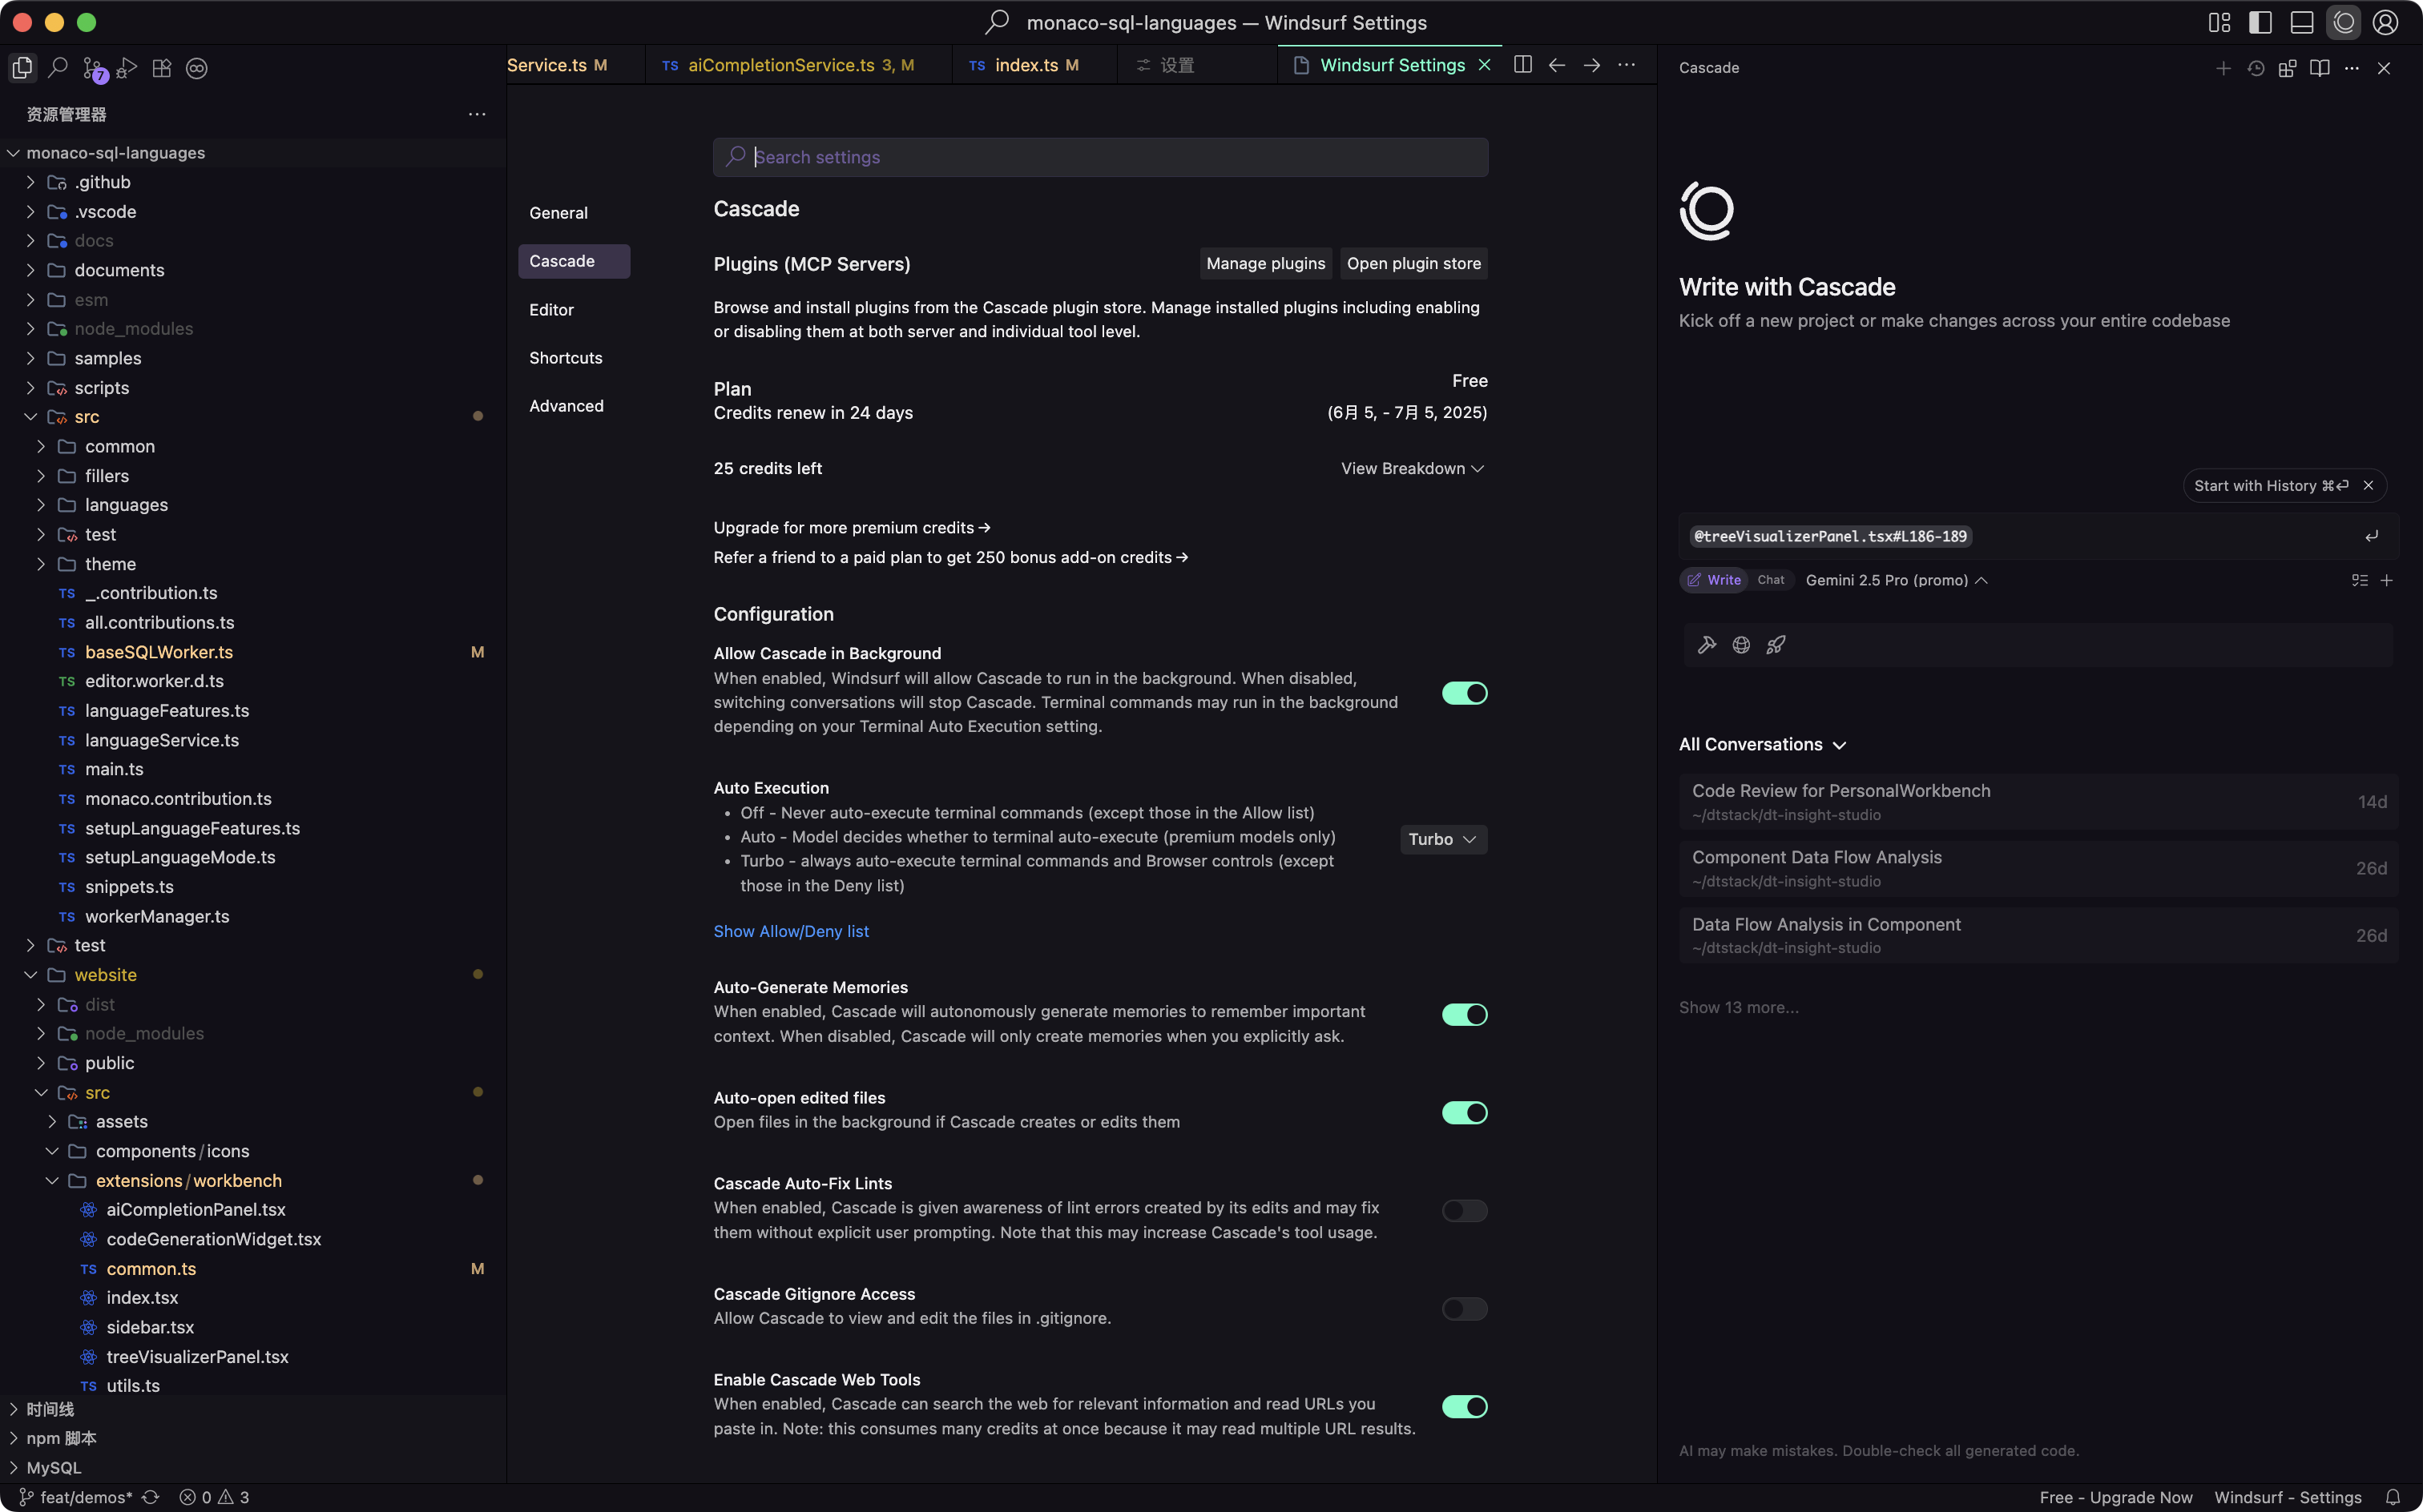Disable Allow Cascade in Background toggle
This screenshot has width=2423, height=1512.
(1464, 693)
